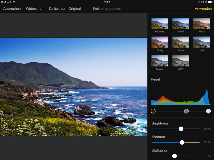Screen dimensions: 214x160
Task: Click the Pegel histogram graph
Action: (x=181, y=97)
